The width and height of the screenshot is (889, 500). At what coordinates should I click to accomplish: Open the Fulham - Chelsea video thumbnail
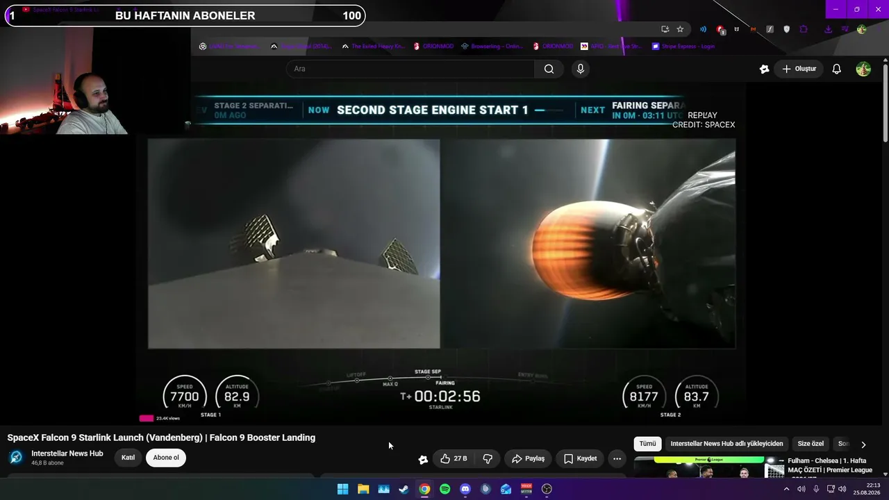point(709,467)
